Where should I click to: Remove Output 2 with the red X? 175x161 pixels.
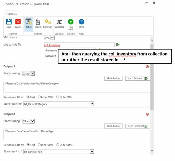pos(147,114)
